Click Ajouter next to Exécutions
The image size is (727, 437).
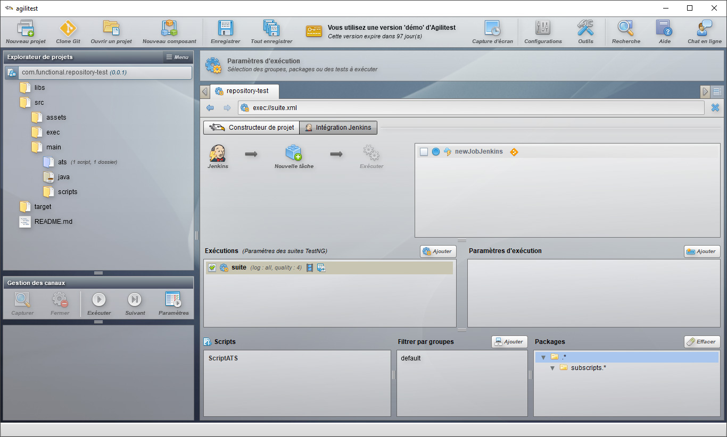[438, 251]
